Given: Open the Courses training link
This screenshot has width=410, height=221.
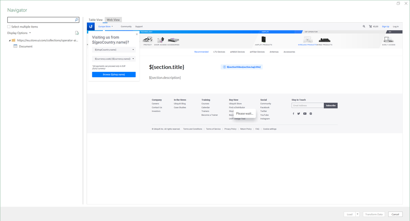Looking at the screenshot, I should 205,104.
